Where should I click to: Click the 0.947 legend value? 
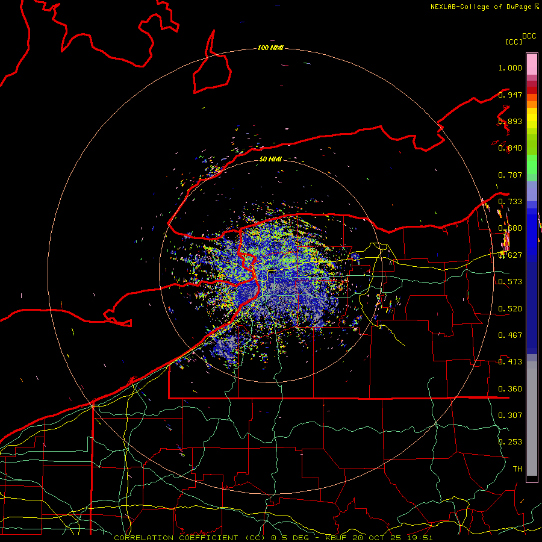[x=510, y=95]
